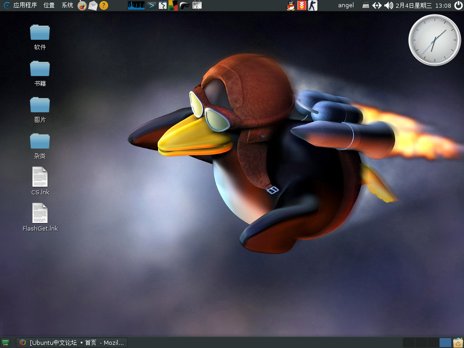Select the FlashGet.lnk file on the desktop
464x348 pixels.
coord(40,217)
